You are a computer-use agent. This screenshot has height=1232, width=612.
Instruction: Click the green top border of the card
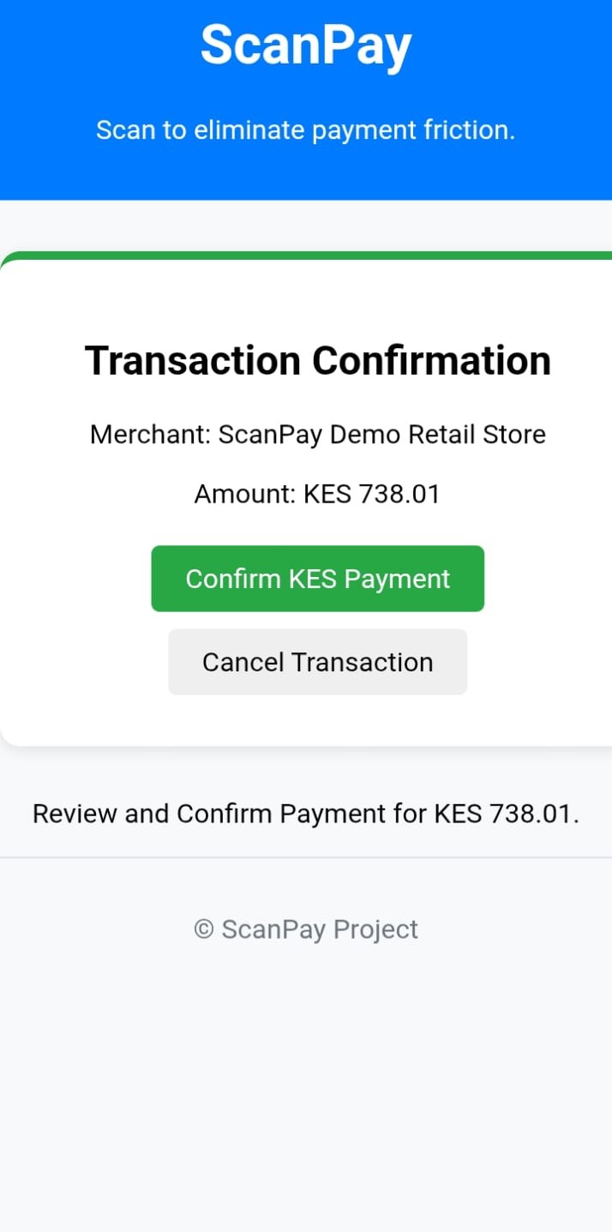[306, 255]
